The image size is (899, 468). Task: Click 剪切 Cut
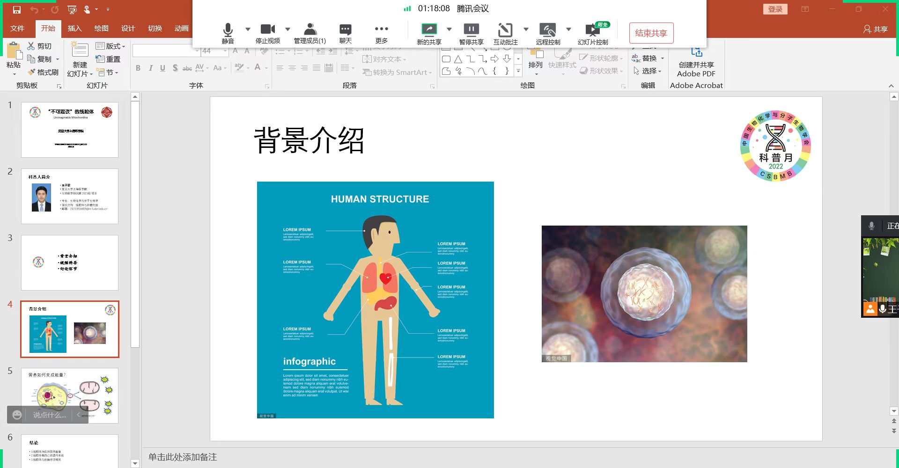(x=39, y=46)
